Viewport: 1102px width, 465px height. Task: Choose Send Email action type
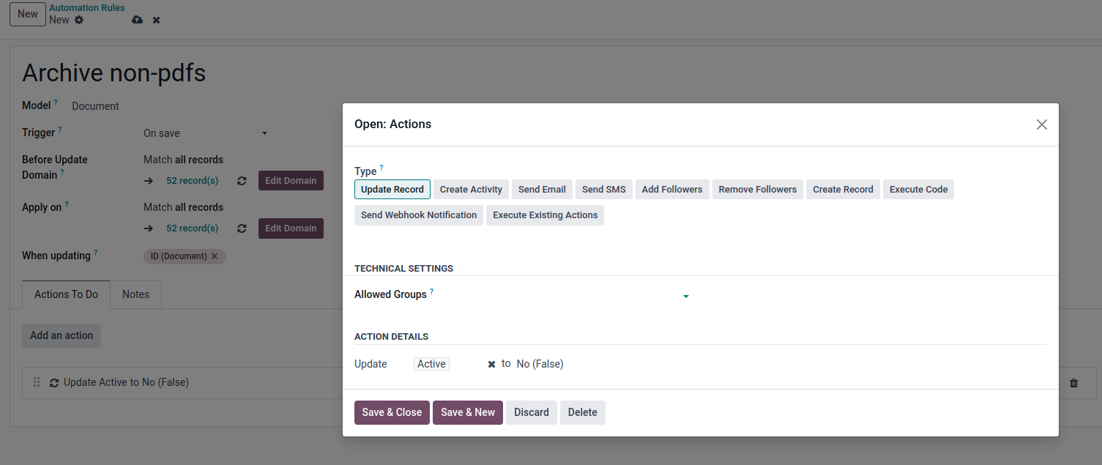[x=542, y=190]
